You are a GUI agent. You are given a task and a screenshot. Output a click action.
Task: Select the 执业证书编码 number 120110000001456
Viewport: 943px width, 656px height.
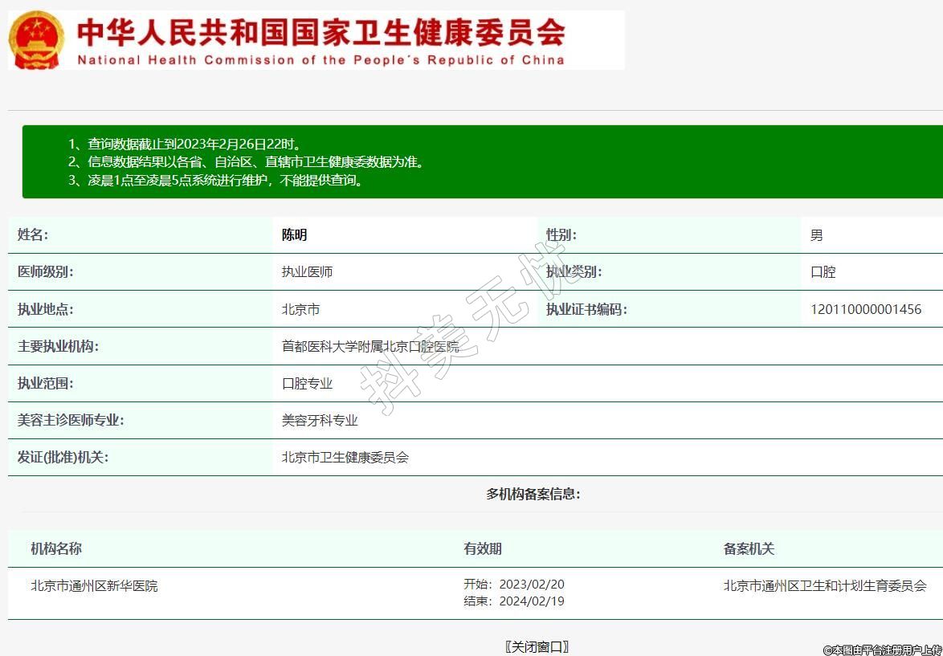tap(866, 309)
